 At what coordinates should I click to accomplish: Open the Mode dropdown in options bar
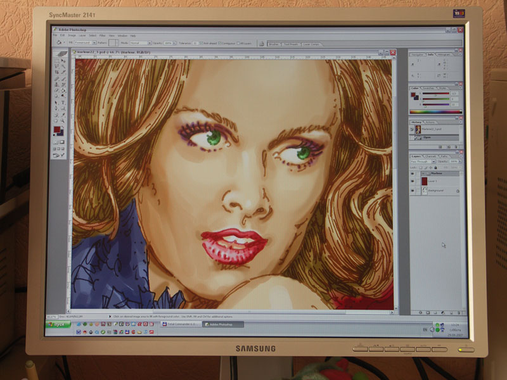[x=140, y=42]
